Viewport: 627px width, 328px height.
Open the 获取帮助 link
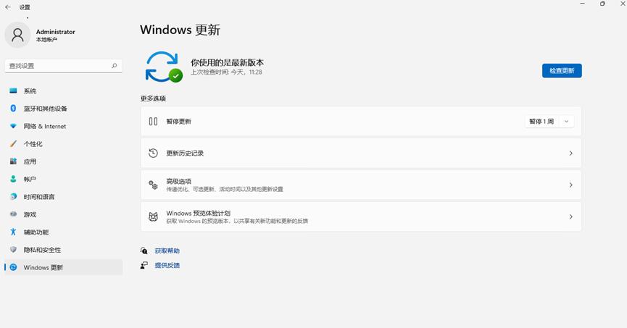point(167,251)
